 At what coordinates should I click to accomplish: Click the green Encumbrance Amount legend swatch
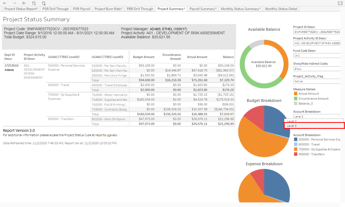coord(296,98)
